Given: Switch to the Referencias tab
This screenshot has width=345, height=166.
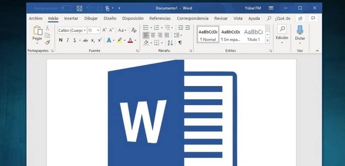Looking at the screenshot, I should (x=160, y=18).
